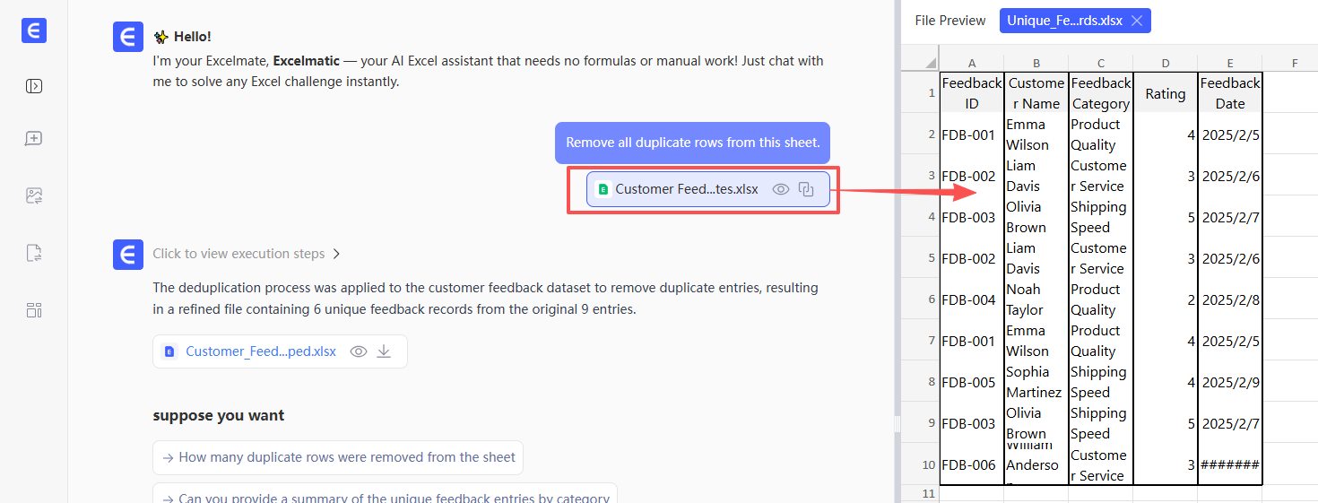Open the image conversion tool
1318x503 pixels.
coord(34,195)
